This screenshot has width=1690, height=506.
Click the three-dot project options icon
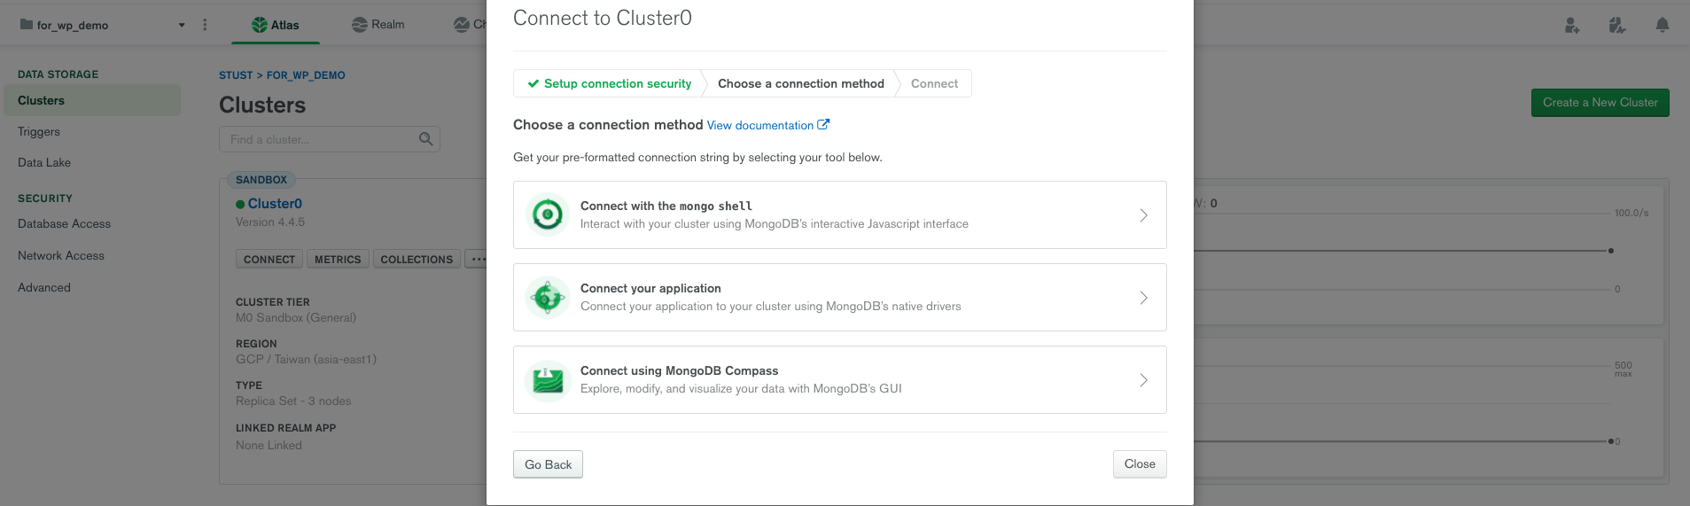pyautogui.click(x=205, y=25)
